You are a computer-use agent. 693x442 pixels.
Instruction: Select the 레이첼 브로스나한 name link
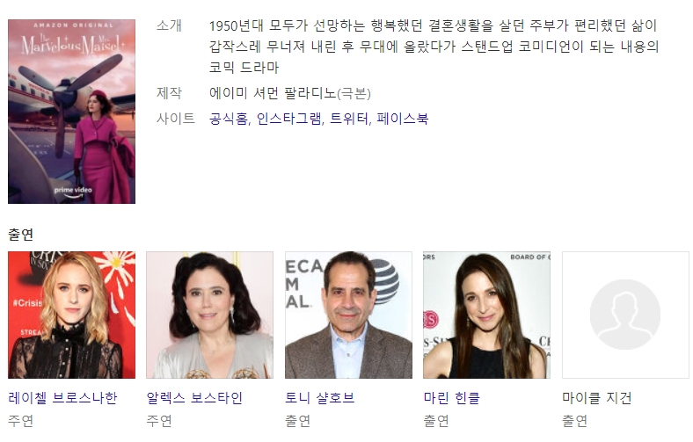coord(62,398)
